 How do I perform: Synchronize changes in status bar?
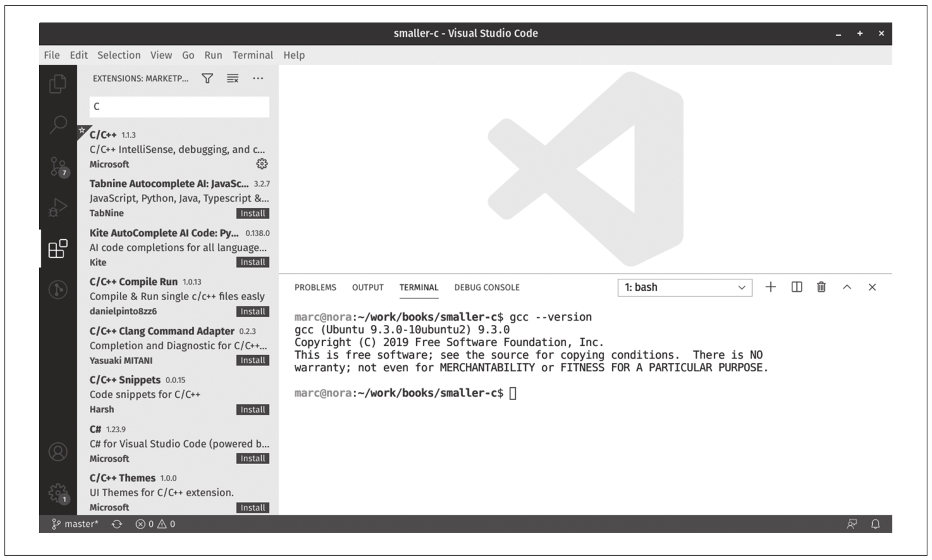[117, 524]
